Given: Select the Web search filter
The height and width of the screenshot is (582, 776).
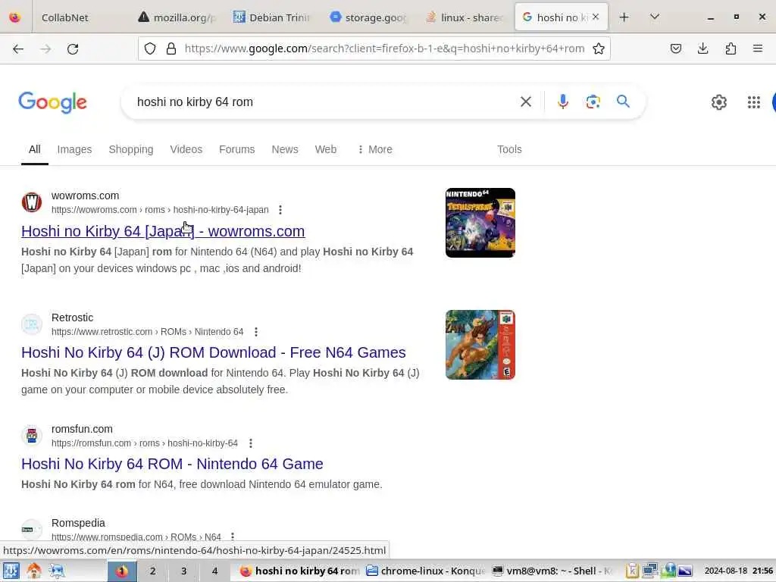Looking at the screenshot, I should [326, 149].
